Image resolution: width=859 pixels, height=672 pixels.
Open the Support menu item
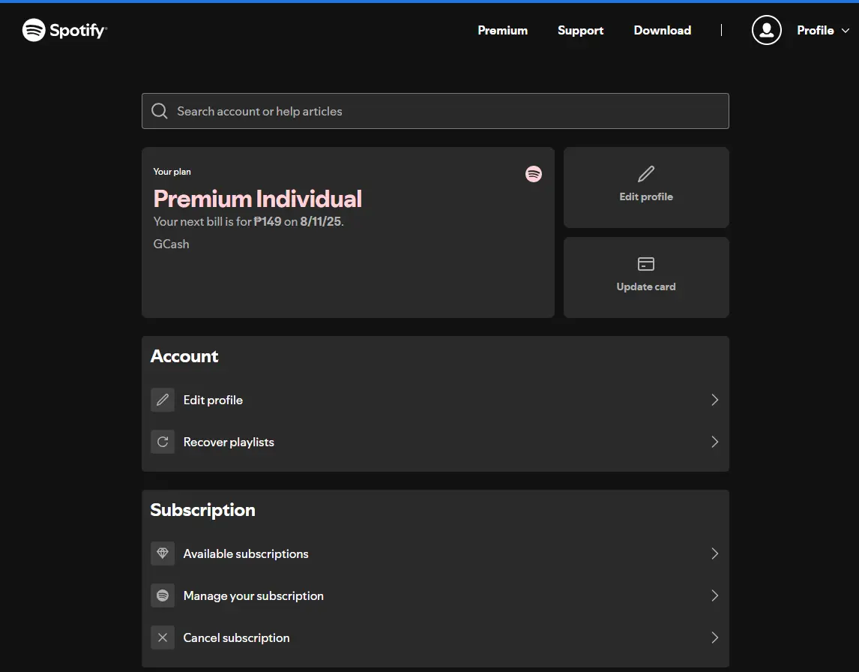point(580,30)
